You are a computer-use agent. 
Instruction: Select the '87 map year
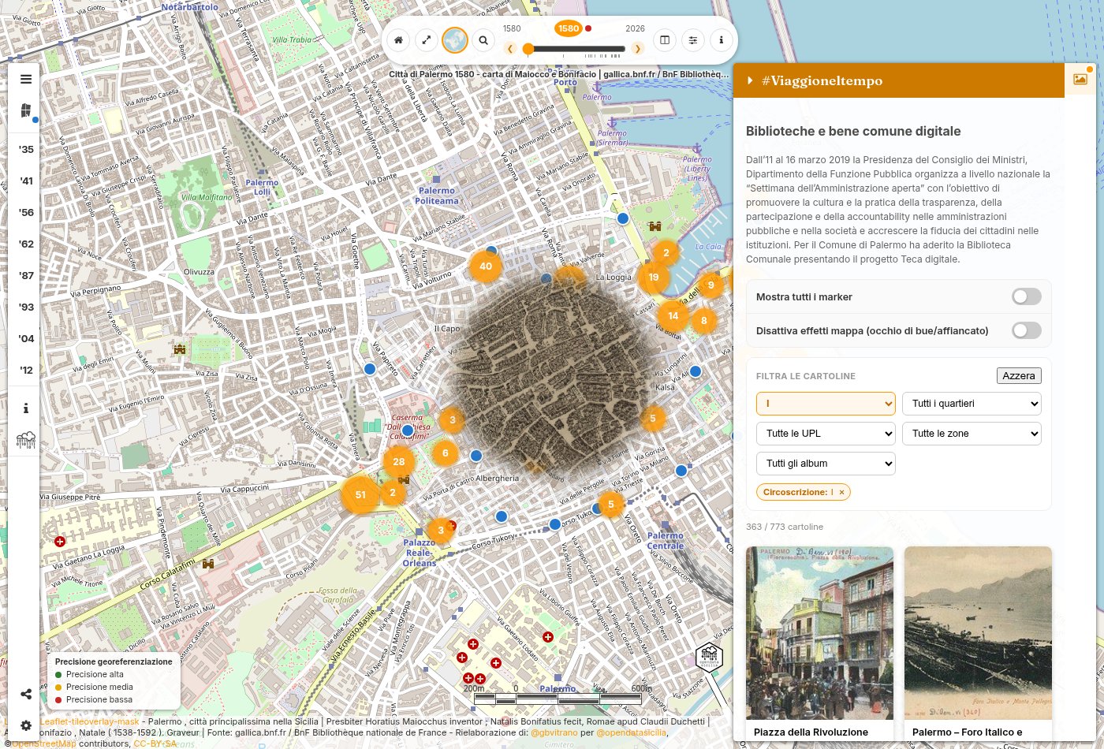tap(27, 275)
